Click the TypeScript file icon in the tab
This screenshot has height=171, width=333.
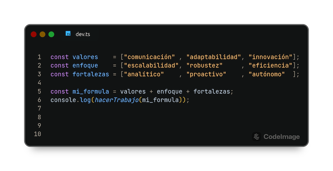(68, 33)
